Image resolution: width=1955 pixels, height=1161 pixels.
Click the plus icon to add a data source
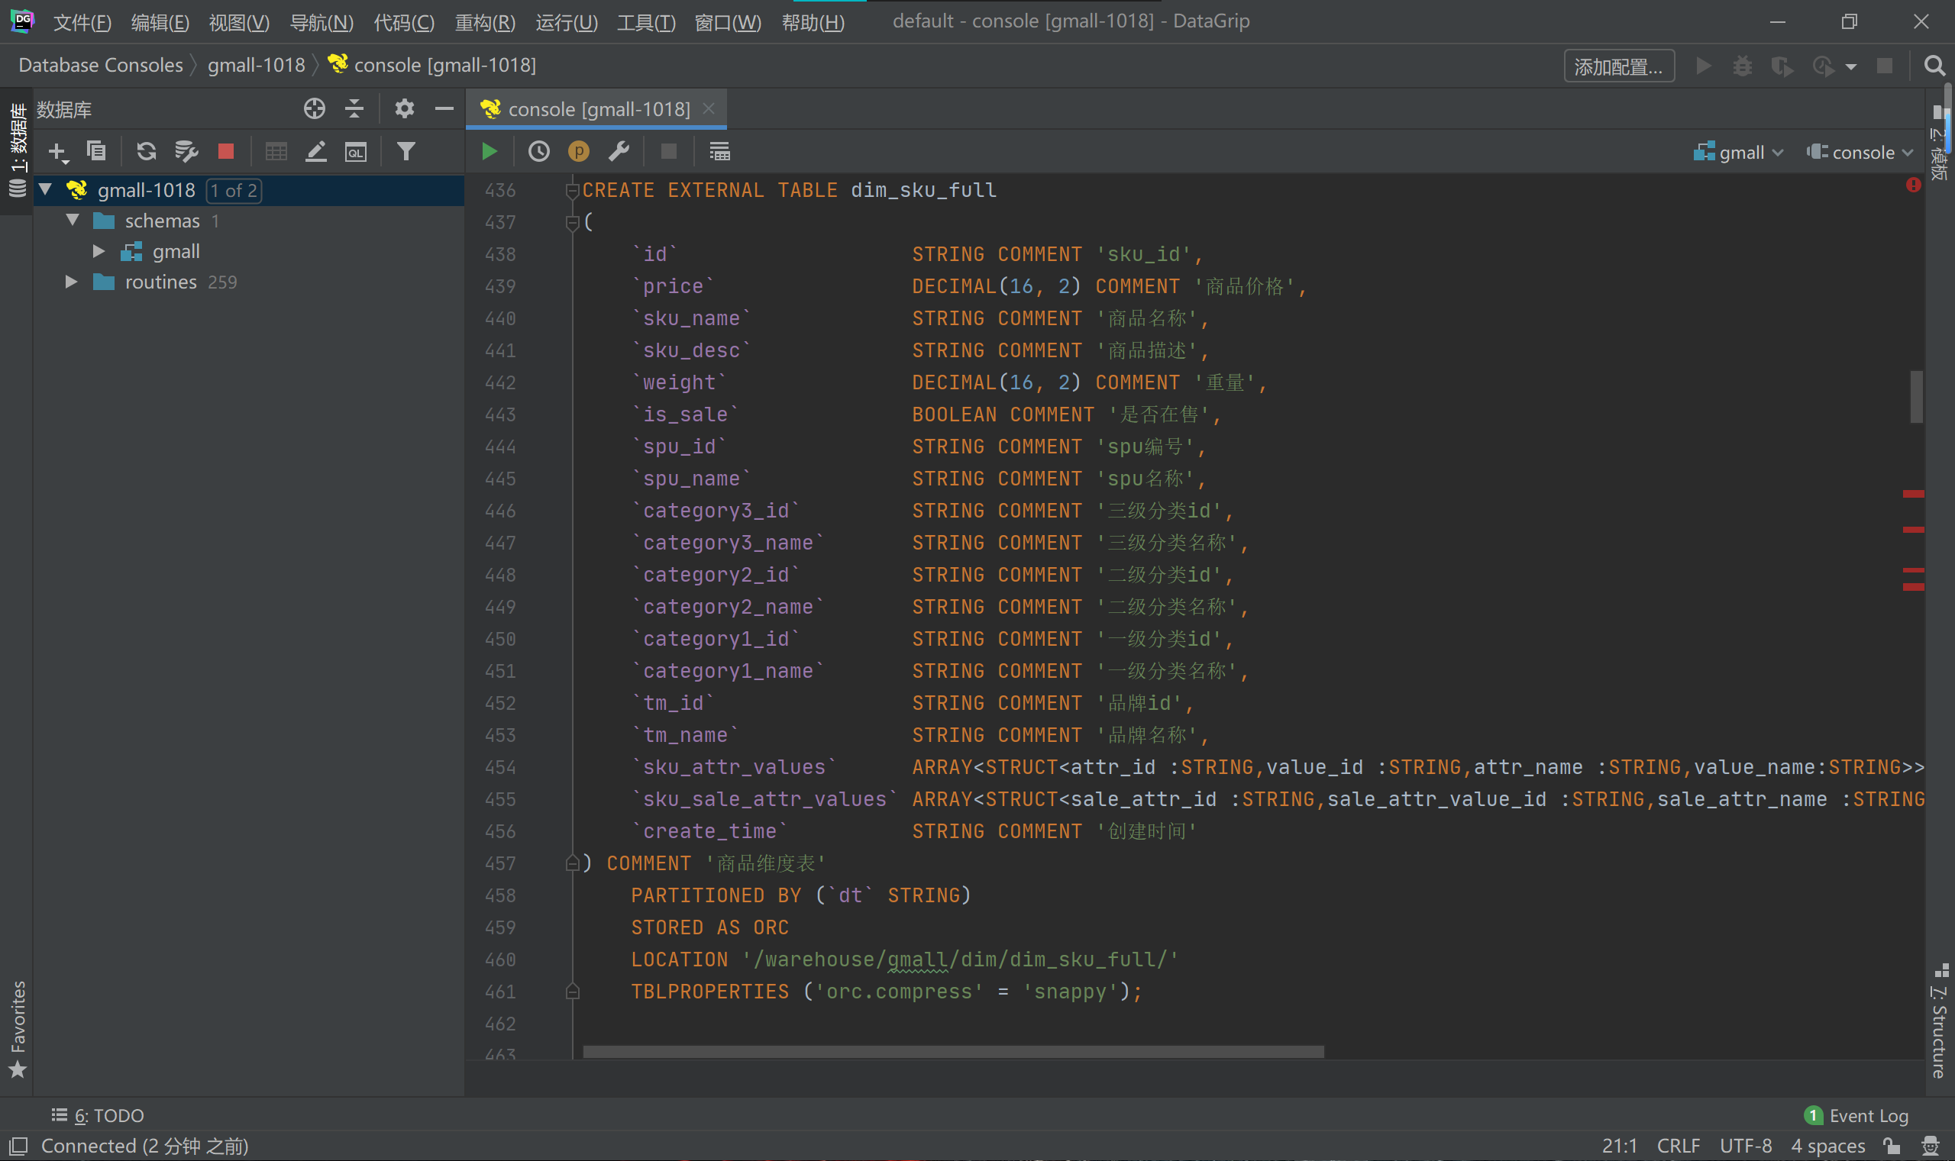57,151
